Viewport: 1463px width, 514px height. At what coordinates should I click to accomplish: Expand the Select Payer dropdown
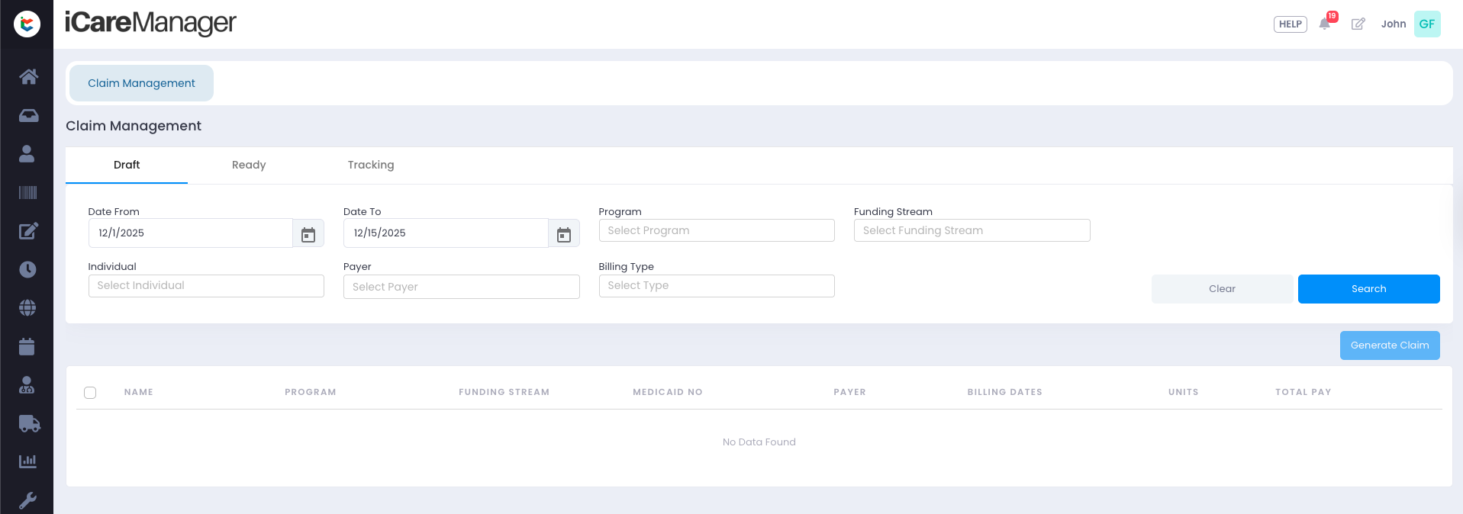click(x=462, y=287)
